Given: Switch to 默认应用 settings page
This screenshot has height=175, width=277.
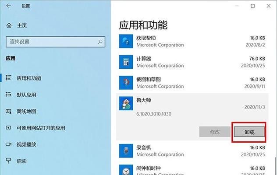Looking at the screenshot, I should (26, 95).
